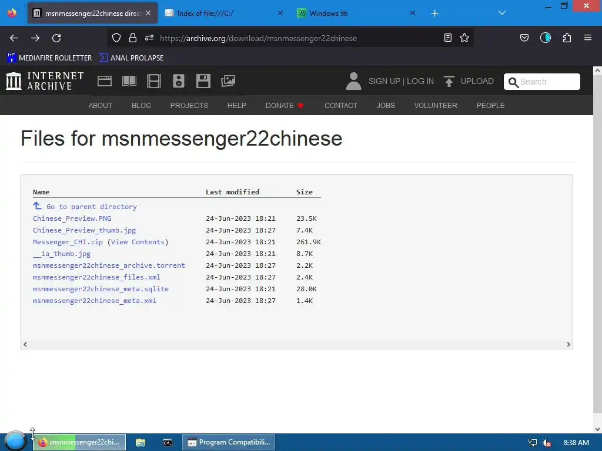Download Messenger_CHT.zip
Image resolution: width=602 pixels, height=451 pixels.
click(68, 242)
